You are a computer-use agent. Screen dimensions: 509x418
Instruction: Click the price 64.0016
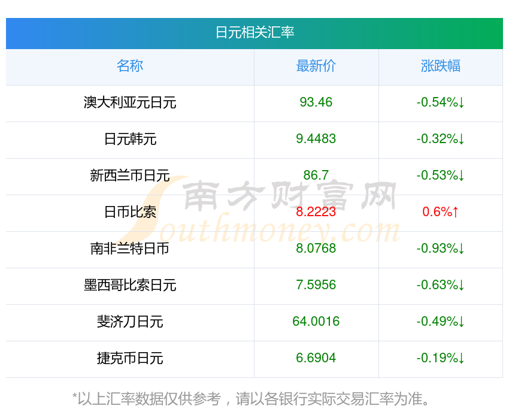point(316,322)
